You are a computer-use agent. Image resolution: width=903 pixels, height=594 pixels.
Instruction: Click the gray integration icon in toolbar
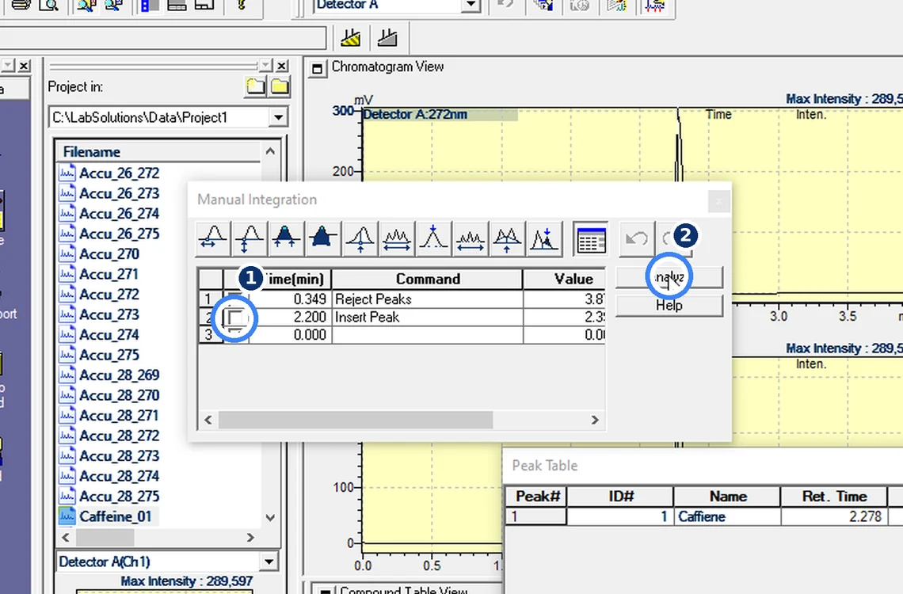coord(387,38)
